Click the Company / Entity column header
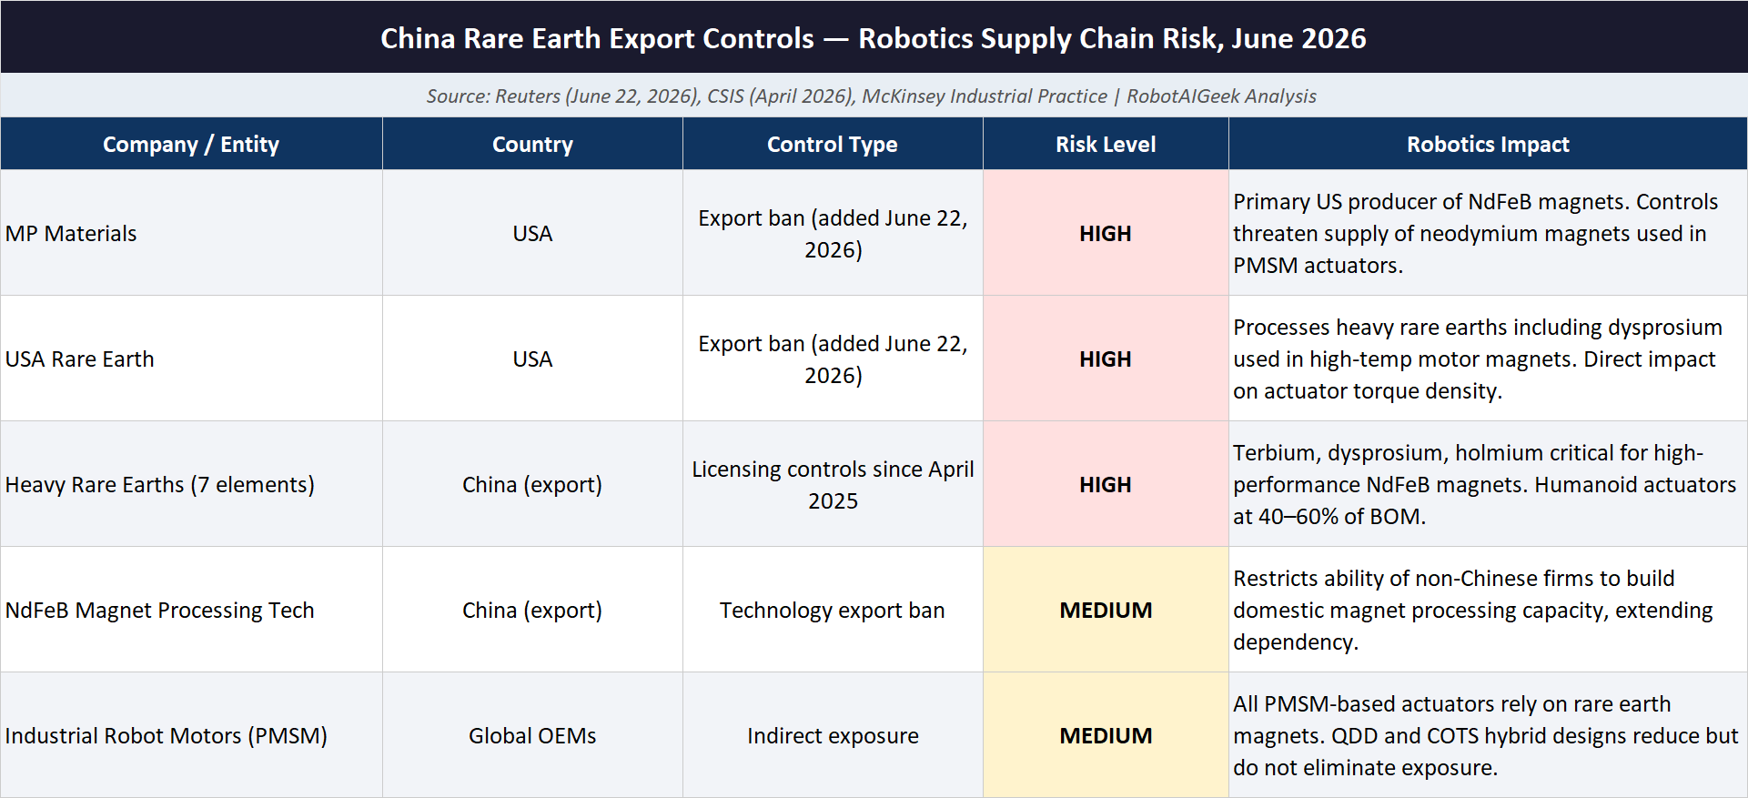The width and height of the screenshot is (1748, 798). (191, 144)
